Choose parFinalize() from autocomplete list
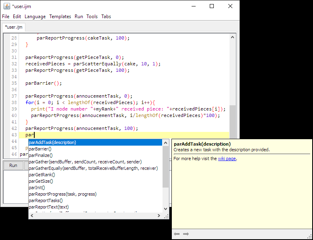Viewport: 313px width, 240px height. tap(95, 155)
